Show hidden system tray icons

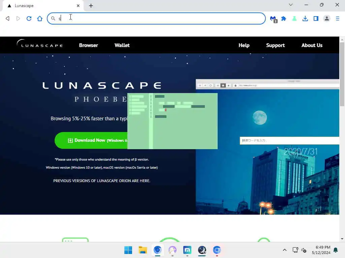click(284, 250)
